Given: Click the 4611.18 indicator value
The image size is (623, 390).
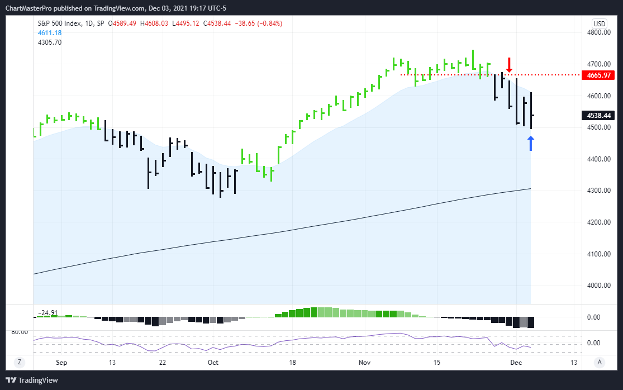Looking at the screenshot, I should [x=50, y=33].
